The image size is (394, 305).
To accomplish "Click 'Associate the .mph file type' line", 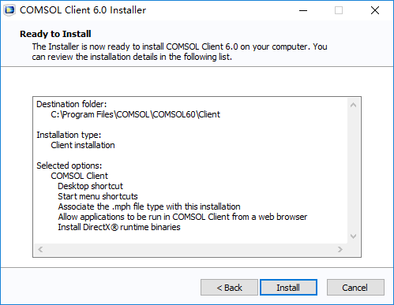I will 149,206.
